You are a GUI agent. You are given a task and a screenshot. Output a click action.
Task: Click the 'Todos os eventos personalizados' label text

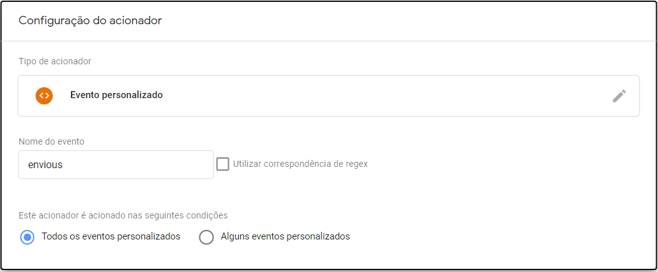coord(111,236)
